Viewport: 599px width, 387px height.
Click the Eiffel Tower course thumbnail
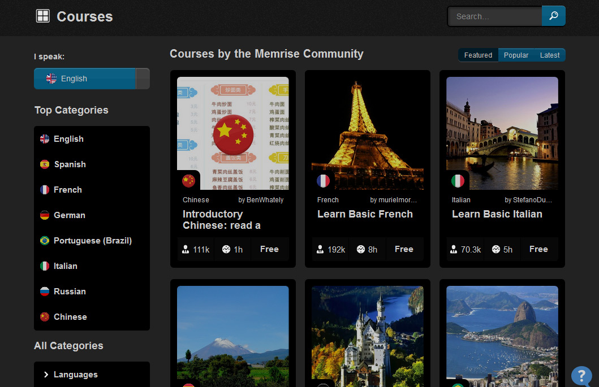[x=368, y=133]
